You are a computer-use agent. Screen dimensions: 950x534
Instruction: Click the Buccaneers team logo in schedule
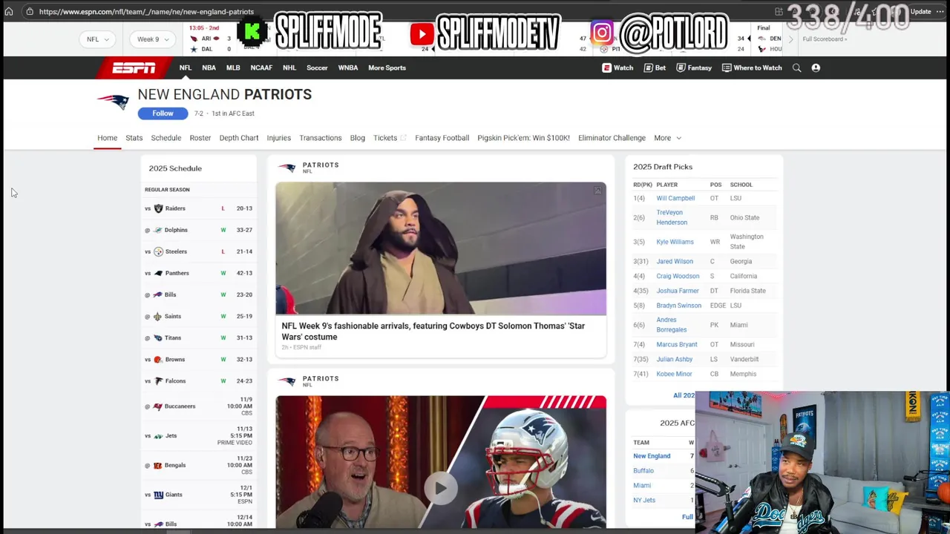(x=157, y=406)
